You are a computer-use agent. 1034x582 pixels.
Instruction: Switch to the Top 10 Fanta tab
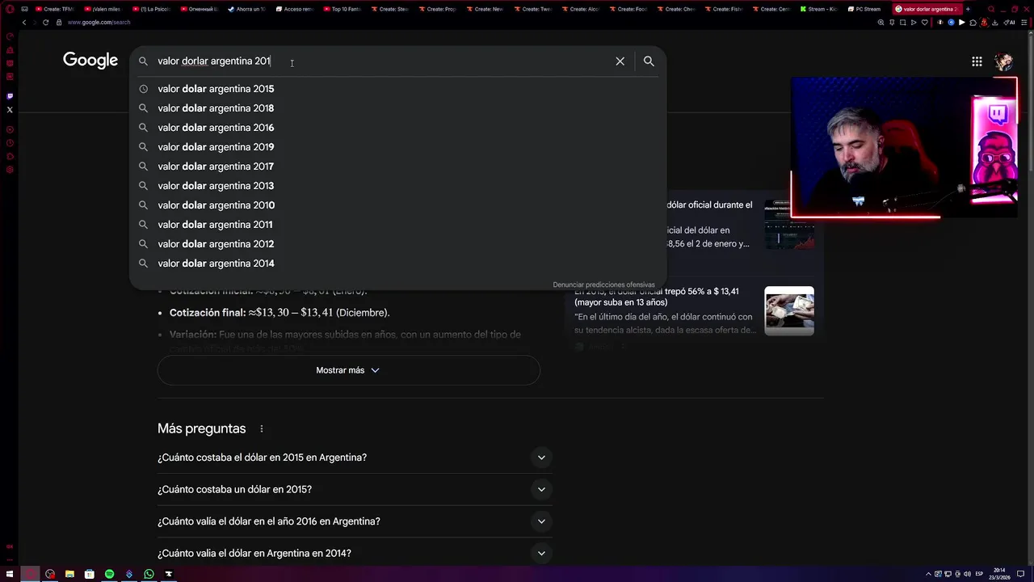[342, 9]
